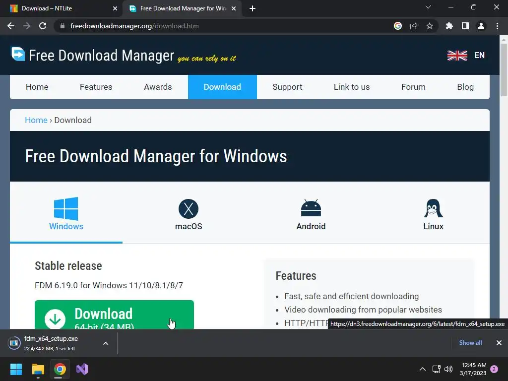Open the Features navigation item
This screenshot has height=381, width=508.
pyautogui.click(x=96, y=87)
